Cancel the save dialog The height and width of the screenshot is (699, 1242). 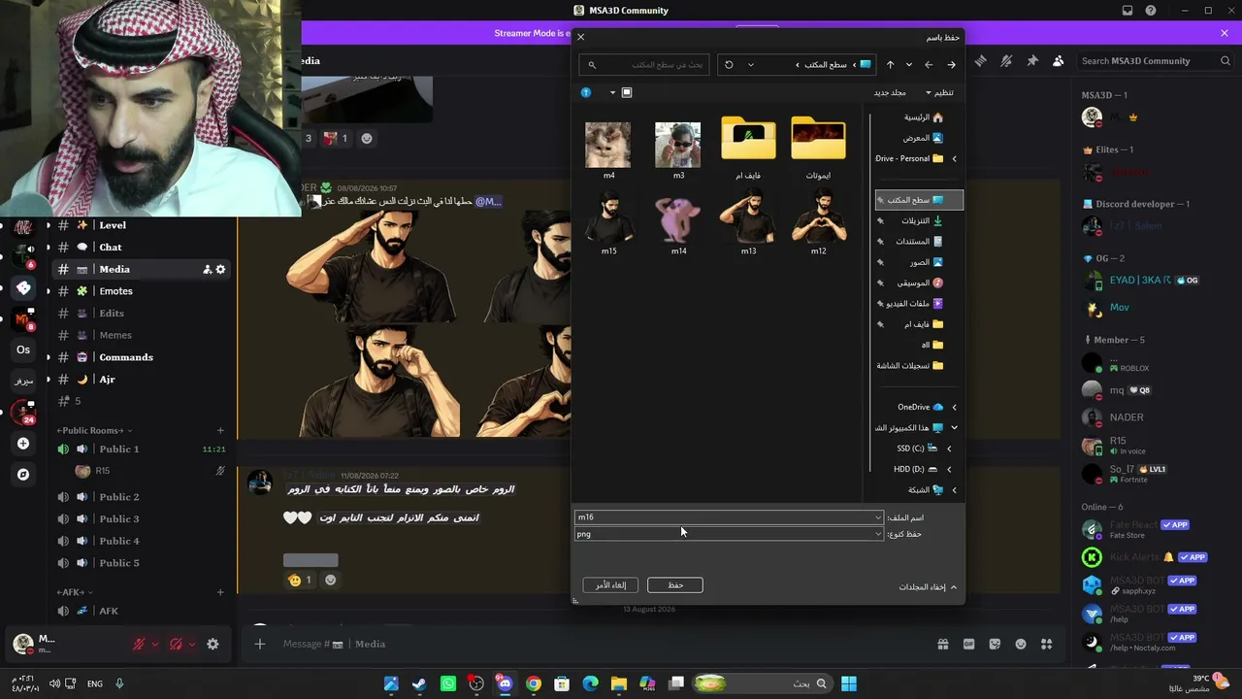pyautogui.click(x=610, y=585)
